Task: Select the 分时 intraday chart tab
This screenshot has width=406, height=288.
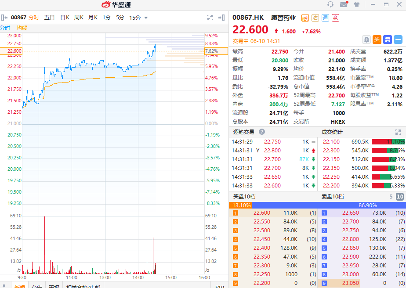Action: coord(34,18)
